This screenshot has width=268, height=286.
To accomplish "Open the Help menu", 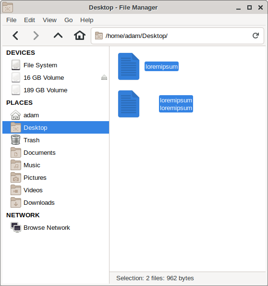I will [87, 20].
